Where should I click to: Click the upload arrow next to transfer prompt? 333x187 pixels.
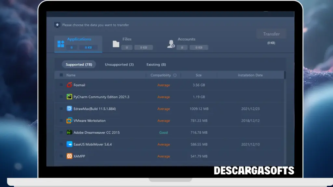(57, 25)
